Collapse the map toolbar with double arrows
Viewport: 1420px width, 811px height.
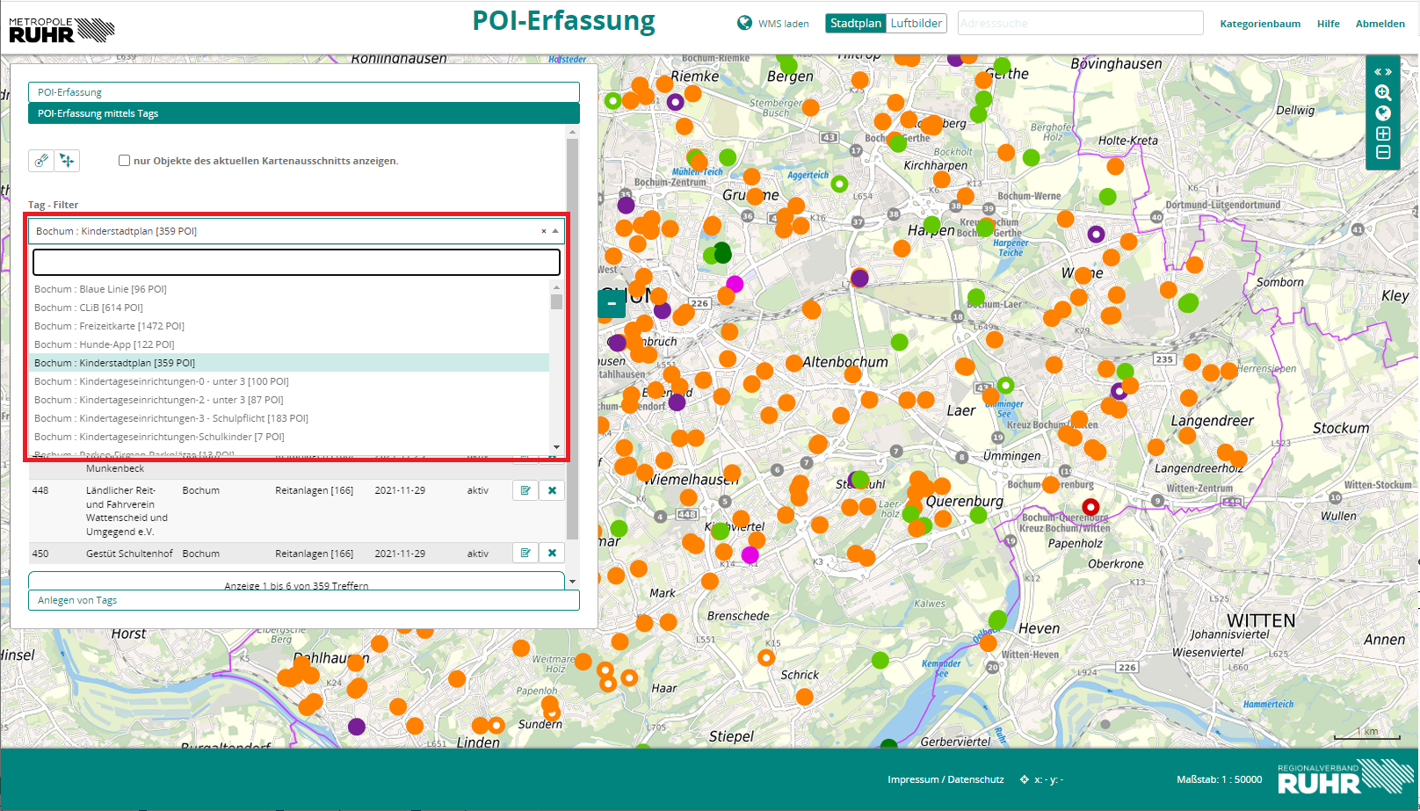[1383, 72]
